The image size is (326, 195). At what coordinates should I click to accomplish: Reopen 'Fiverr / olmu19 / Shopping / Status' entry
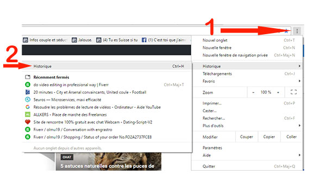pos(107,137)
